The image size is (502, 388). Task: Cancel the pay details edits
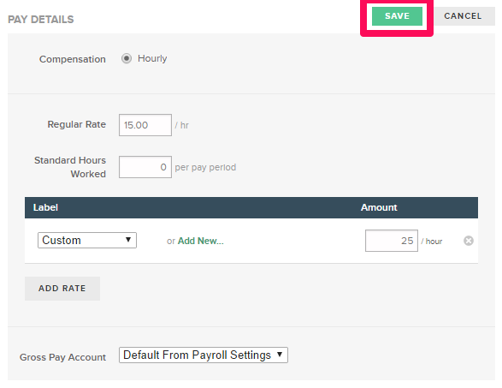[463, 16]
